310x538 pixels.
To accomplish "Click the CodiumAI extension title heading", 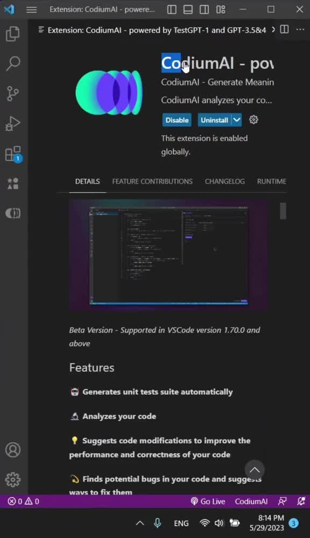I will pyautogui.click(x=217, y=63).
